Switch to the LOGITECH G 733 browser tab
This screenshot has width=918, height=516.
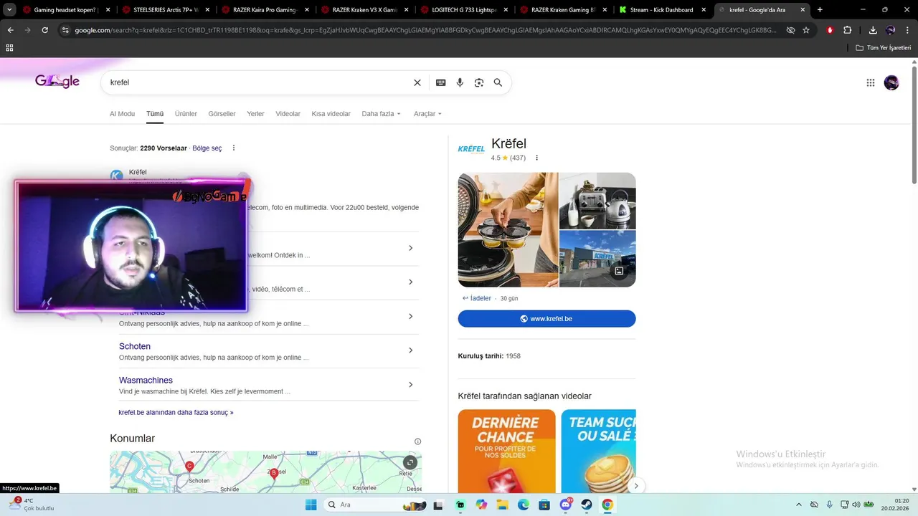(x=464, y=10)
